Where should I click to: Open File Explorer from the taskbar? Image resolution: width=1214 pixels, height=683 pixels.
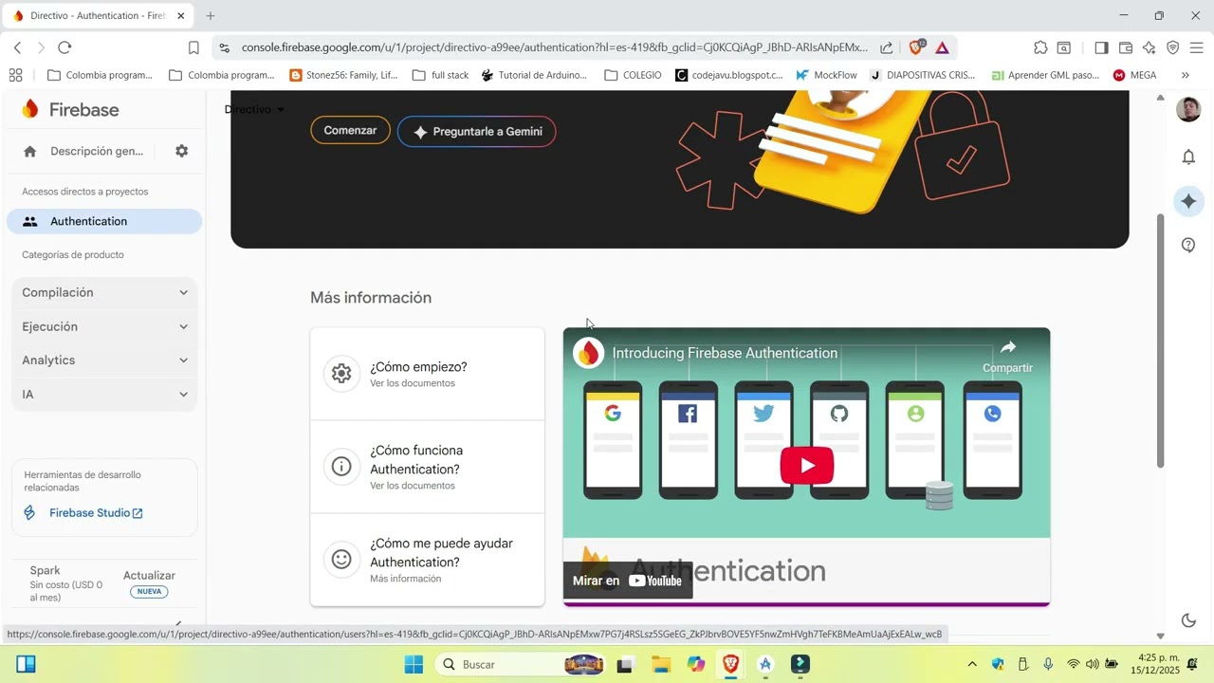coord(661,664)
